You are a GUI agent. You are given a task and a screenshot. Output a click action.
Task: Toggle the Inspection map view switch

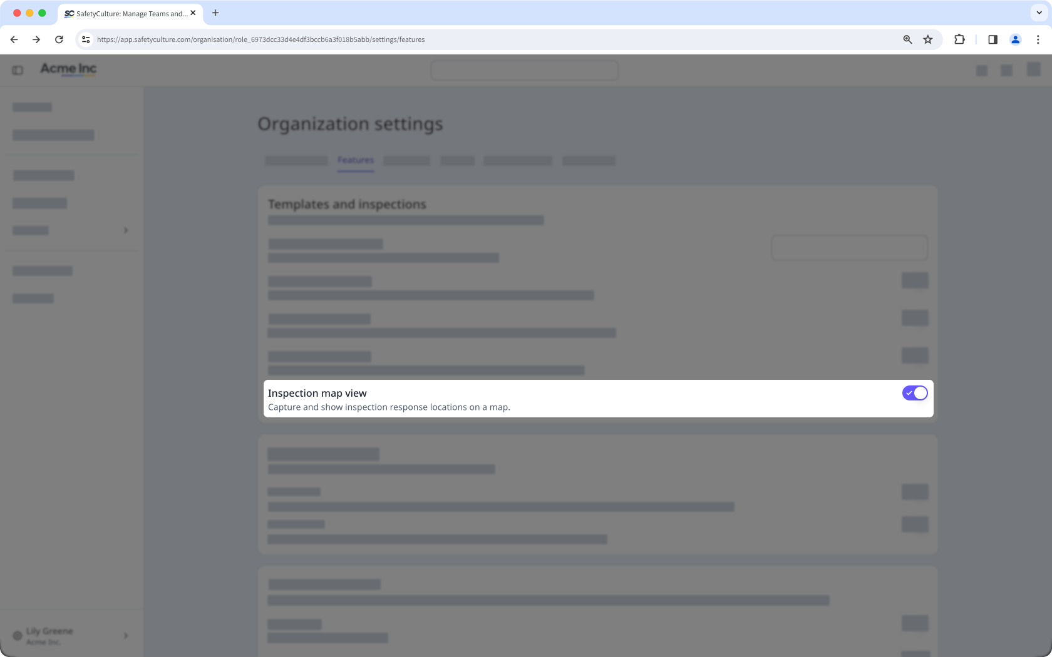click(x=915, y=393)
